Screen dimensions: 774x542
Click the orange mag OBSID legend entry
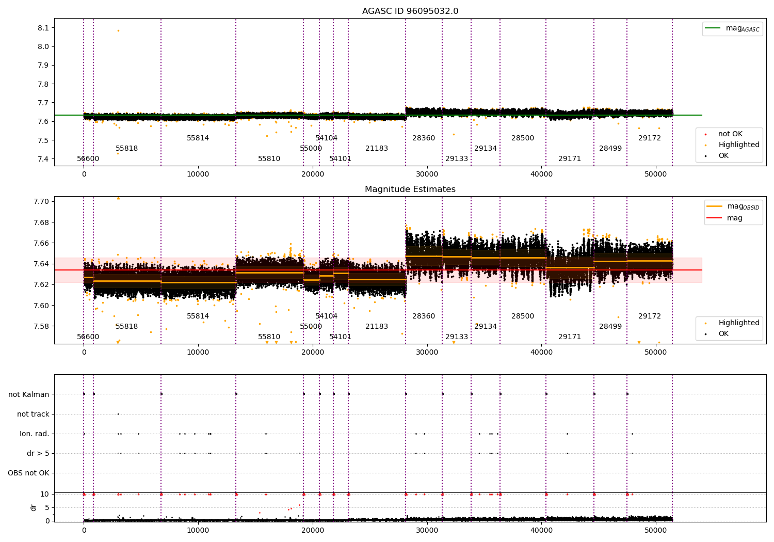[733, 206]
